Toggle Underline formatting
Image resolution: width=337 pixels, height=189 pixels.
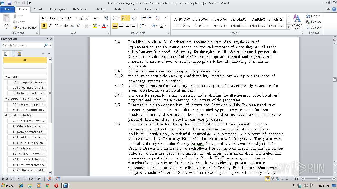point(56,26)
